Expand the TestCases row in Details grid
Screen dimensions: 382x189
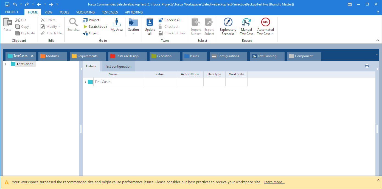[86, 82]
